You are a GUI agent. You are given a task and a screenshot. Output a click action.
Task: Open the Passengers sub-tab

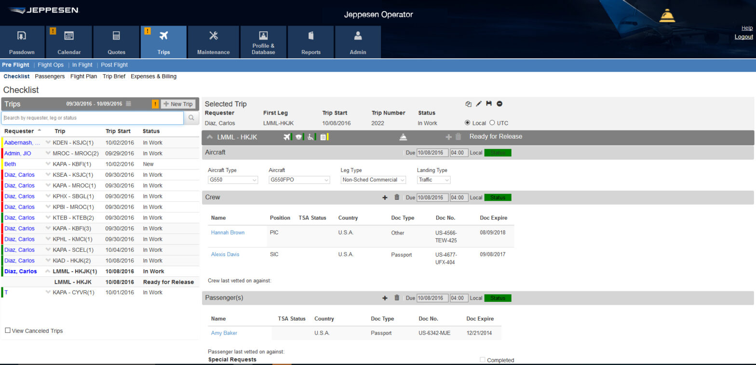pyautogui.click(x=50, y=76)
